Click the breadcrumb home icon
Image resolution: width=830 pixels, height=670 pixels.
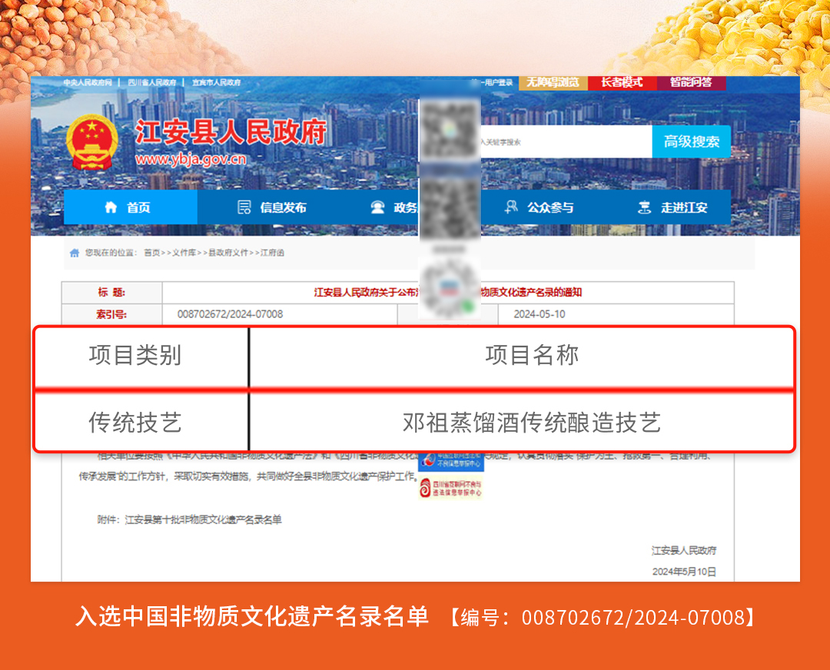(x=75, y=253)
